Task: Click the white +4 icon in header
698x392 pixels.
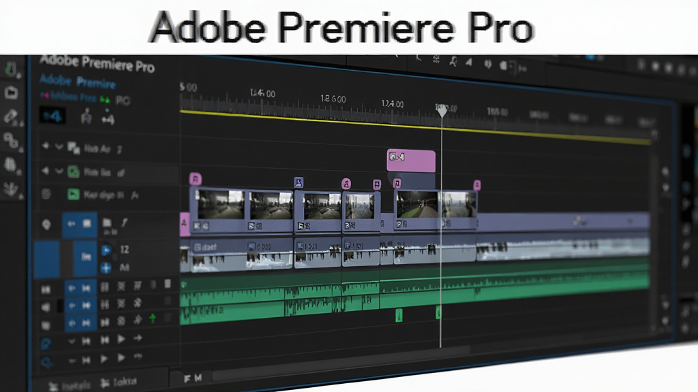Action: (x=108, y=119)
